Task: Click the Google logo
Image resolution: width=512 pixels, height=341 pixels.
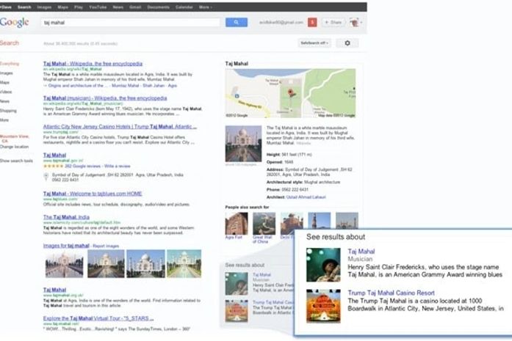Action: click(15, 22)
